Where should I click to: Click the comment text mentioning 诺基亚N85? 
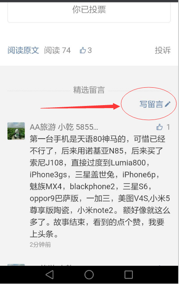[x=96, y=151]
